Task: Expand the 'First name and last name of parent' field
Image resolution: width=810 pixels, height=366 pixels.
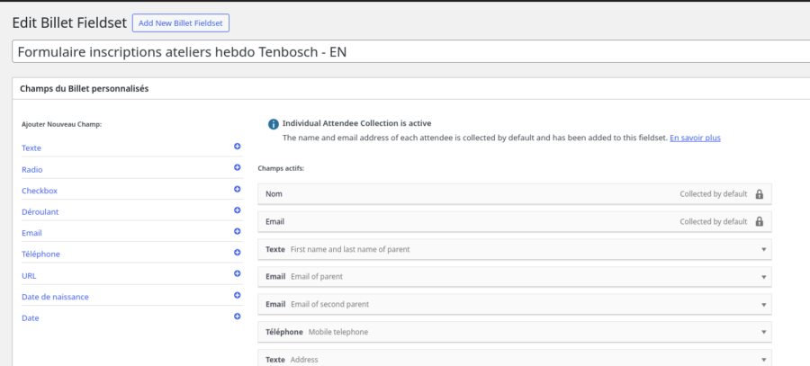Action: click(763, 249)
